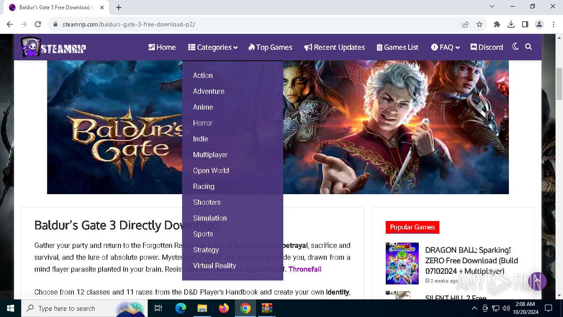Click the scroll-to-top round button
The image size is (563, 317).
coord(537,281)
